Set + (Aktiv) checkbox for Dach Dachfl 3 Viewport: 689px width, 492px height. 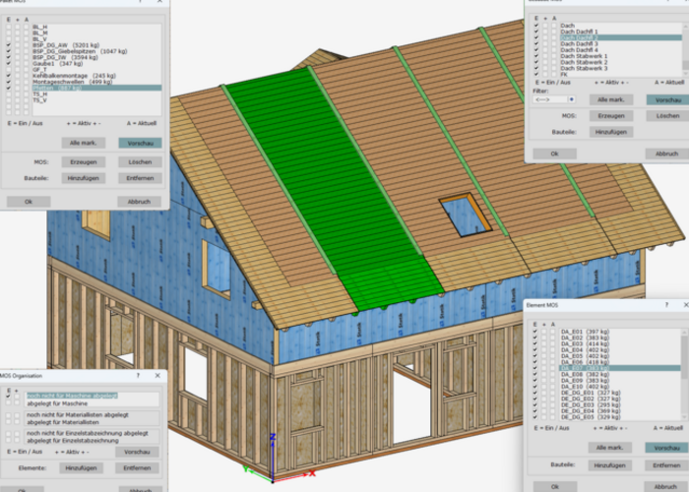point(545,44)
